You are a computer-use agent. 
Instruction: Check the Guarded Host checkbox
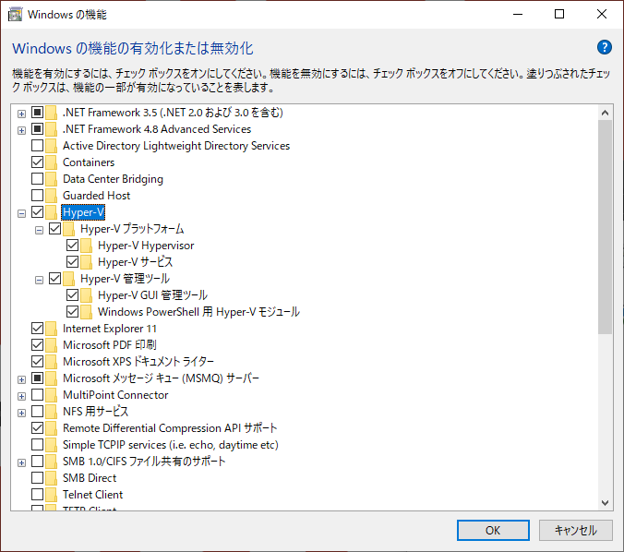point(38,196)
